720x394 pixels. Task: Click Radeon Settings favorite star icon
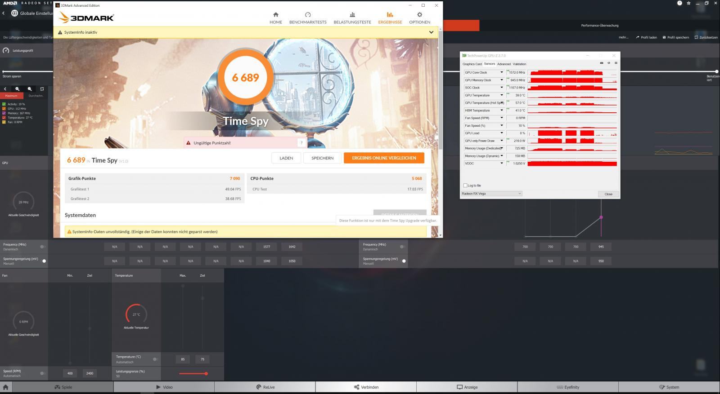pos(688,3)
